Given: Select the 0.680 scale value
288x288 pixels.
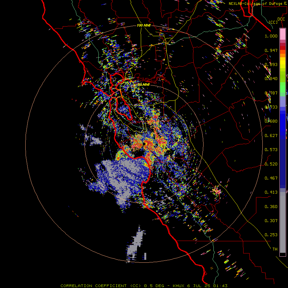Looking at the screenshot, I should (271, 121).
